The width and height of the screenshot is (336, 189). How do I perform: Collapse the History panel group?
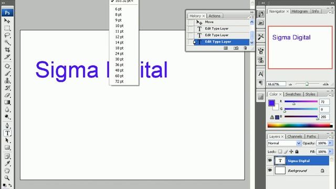(x=252, y=12)
